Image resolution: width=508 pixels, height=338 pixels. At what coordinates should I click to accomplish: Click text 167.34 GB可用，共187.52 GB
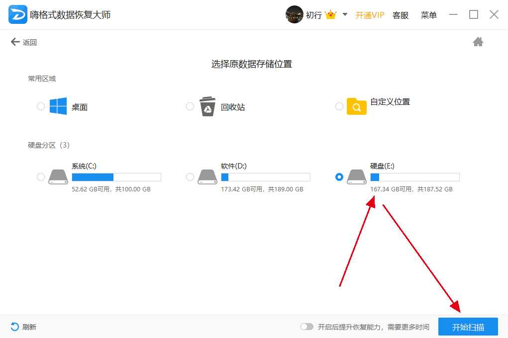pyautogui.click(x=411, y=189)
